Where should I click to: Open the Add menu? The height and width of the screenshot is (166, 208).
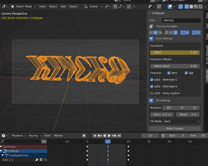coord(63,6)
